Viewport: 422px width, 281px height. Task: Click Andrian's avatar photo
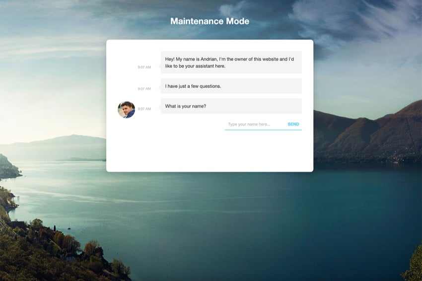tap(126, 109)
